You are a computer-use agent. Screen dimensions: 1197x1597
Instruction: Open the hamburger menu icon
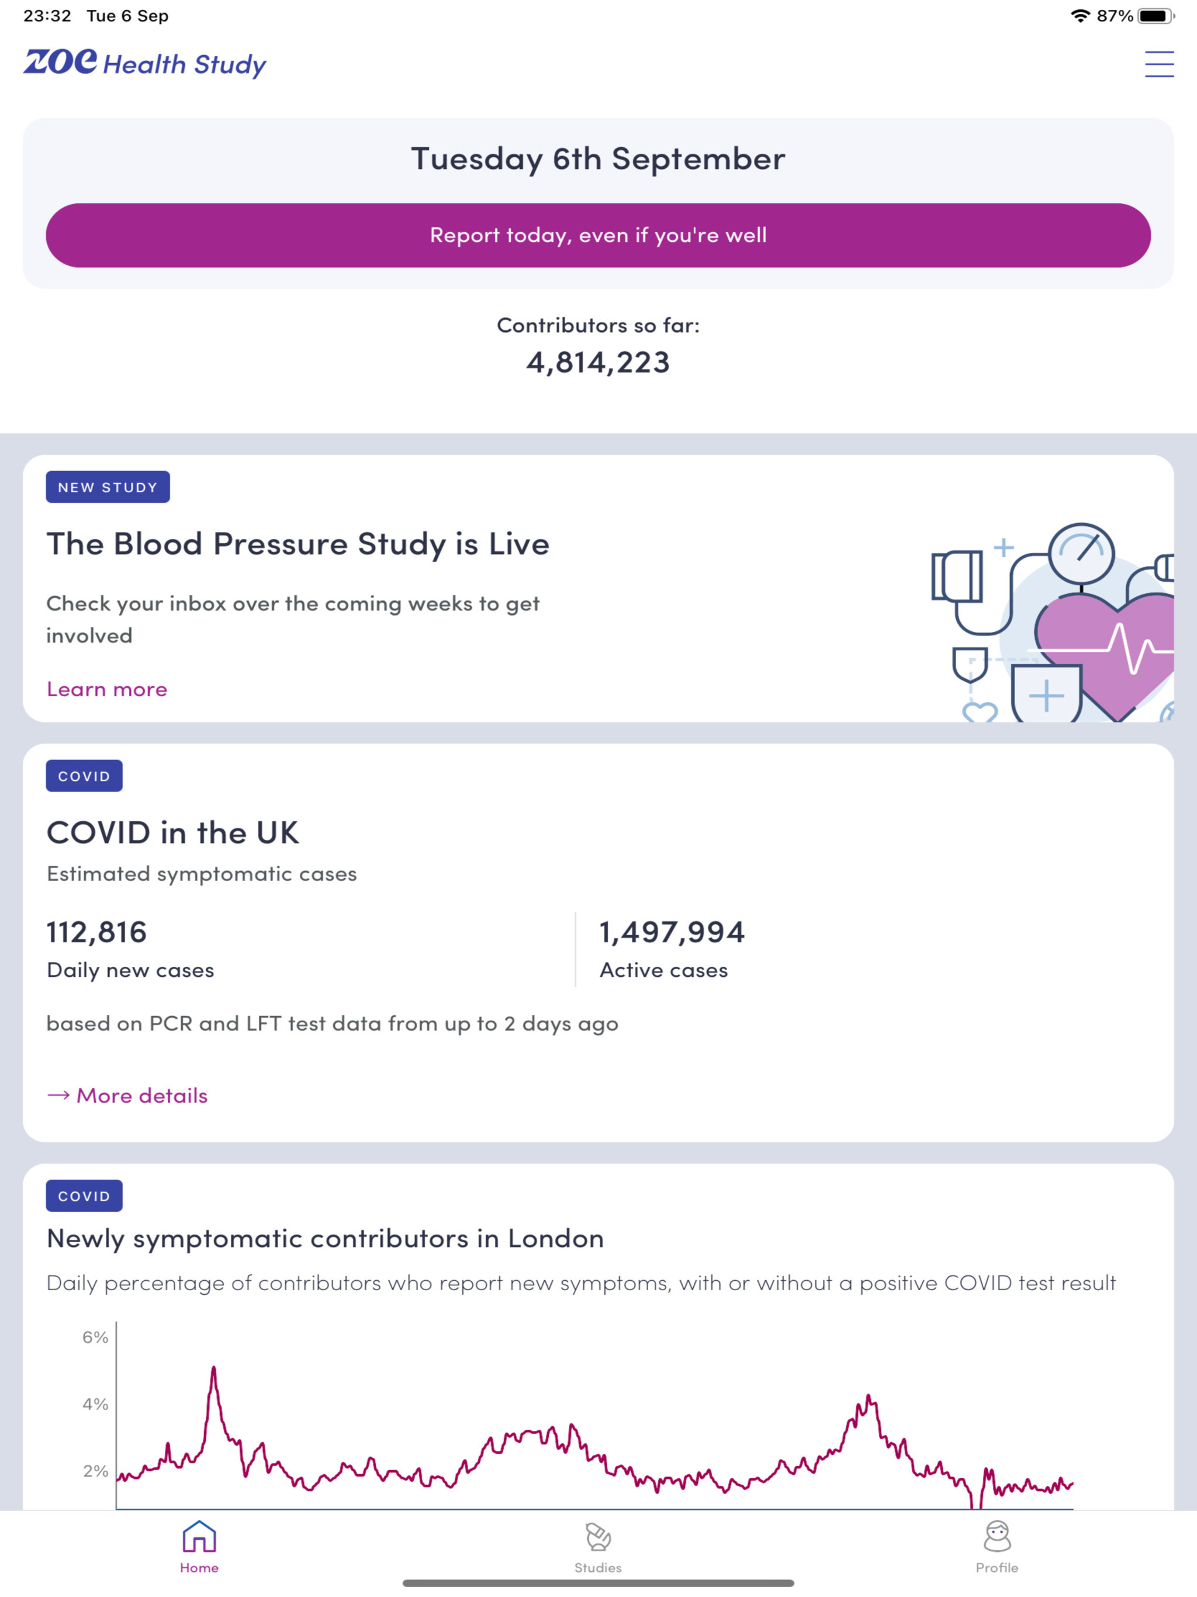coord(1159,64)
